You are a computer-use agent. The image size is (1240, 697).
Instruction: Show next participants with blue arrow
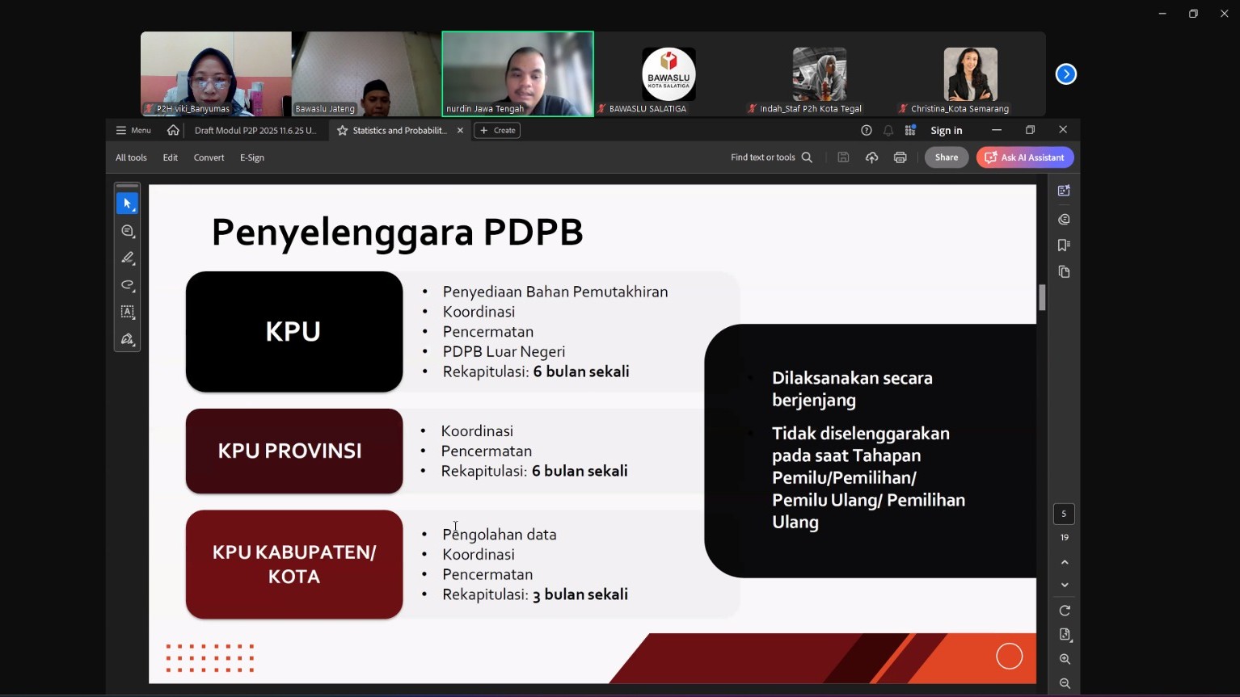point(1065,74)
